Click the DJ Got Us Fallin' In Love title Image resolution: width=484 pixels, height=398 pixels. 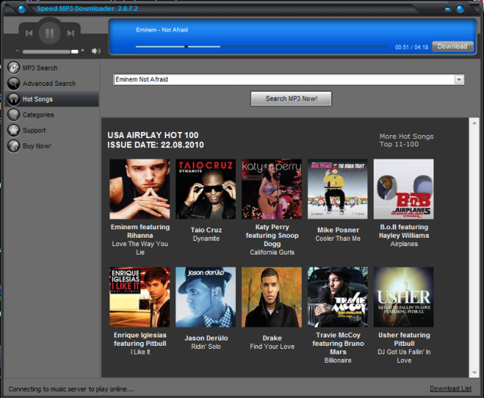[x=404, y=357]
